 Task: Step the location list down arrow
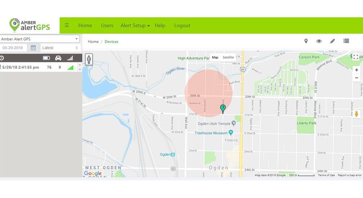click(x=80, y=69)
